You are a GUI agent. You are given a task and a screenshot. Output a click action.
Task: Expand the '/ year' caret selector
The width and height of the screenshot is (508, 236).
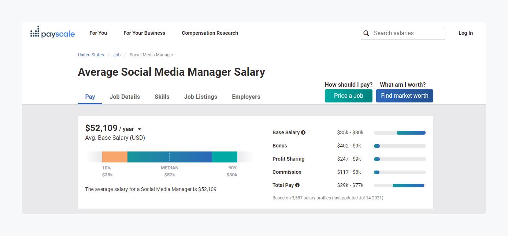click(x=140, y=129)
